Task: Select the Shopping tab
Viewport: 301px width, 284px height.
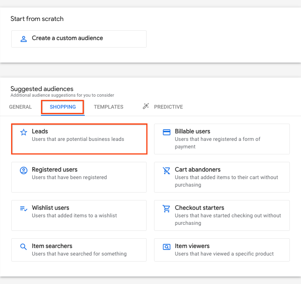Action: click(63, 107)
